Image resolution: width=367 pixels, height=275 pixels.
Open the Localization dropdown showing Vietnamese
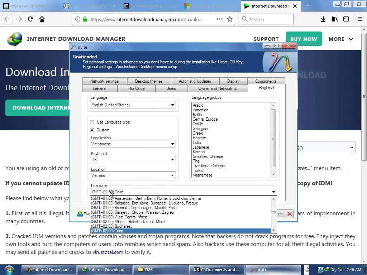pyautogui.click(x=133, y=144)
